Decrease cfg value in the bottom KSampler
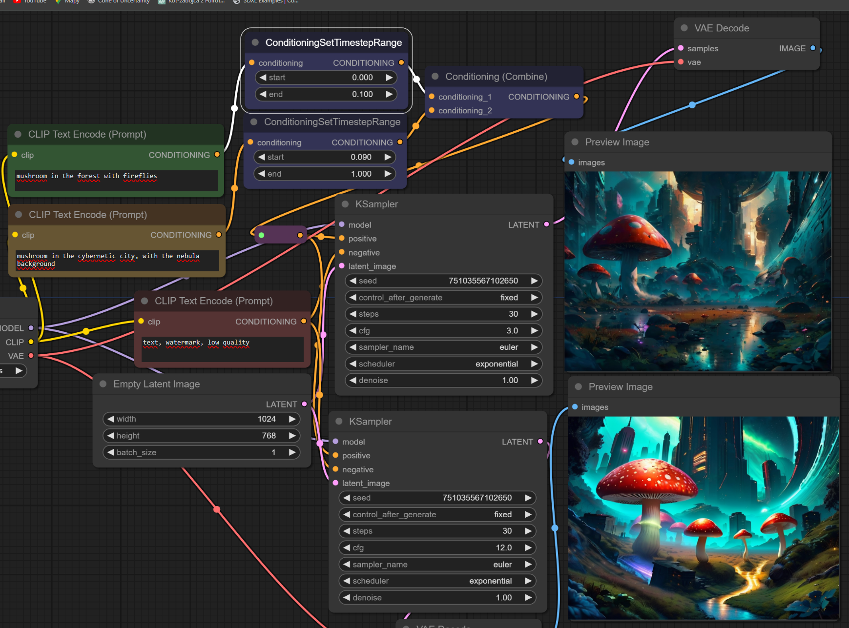The height and width of the screenshot is (628, 849). (346, 548)
